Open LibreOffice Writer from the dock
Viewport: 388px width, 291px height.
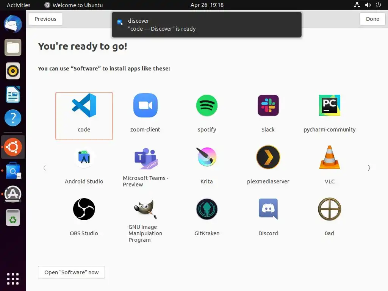click(13, 94)
